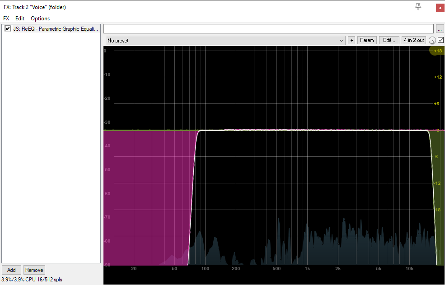Image resolution: width=445 pixels, height=285 pixels.
Task: Click the 1k frequency axis label
Action: point(307,269)
